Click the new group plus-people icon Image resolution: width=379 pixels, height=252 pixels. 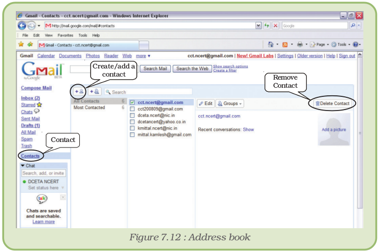tap(95, 92)
